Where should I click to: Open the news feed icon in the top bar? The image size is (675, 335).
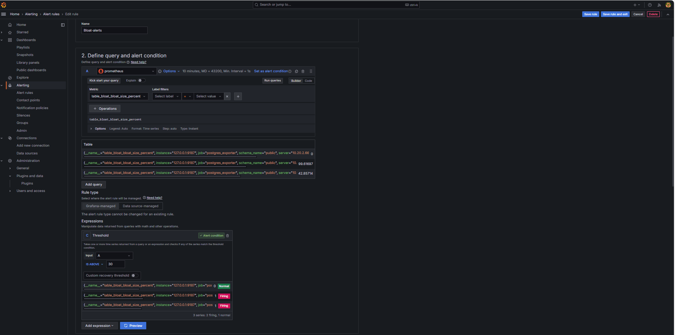point(659,5)
